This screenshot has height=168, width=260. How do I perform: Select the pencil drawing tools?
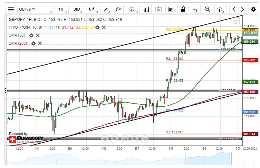click(106, 9)
